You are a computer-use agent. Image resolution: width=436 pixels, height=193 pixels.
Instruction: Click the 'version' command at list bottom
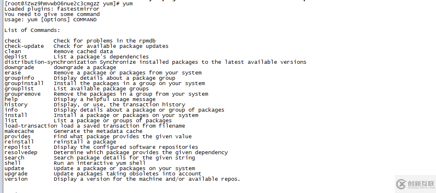point(16,179)
